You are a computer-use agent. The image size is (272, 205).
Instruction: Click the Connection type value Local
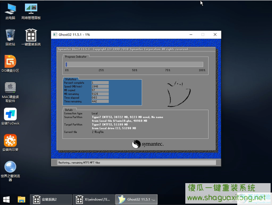(95, 113)
